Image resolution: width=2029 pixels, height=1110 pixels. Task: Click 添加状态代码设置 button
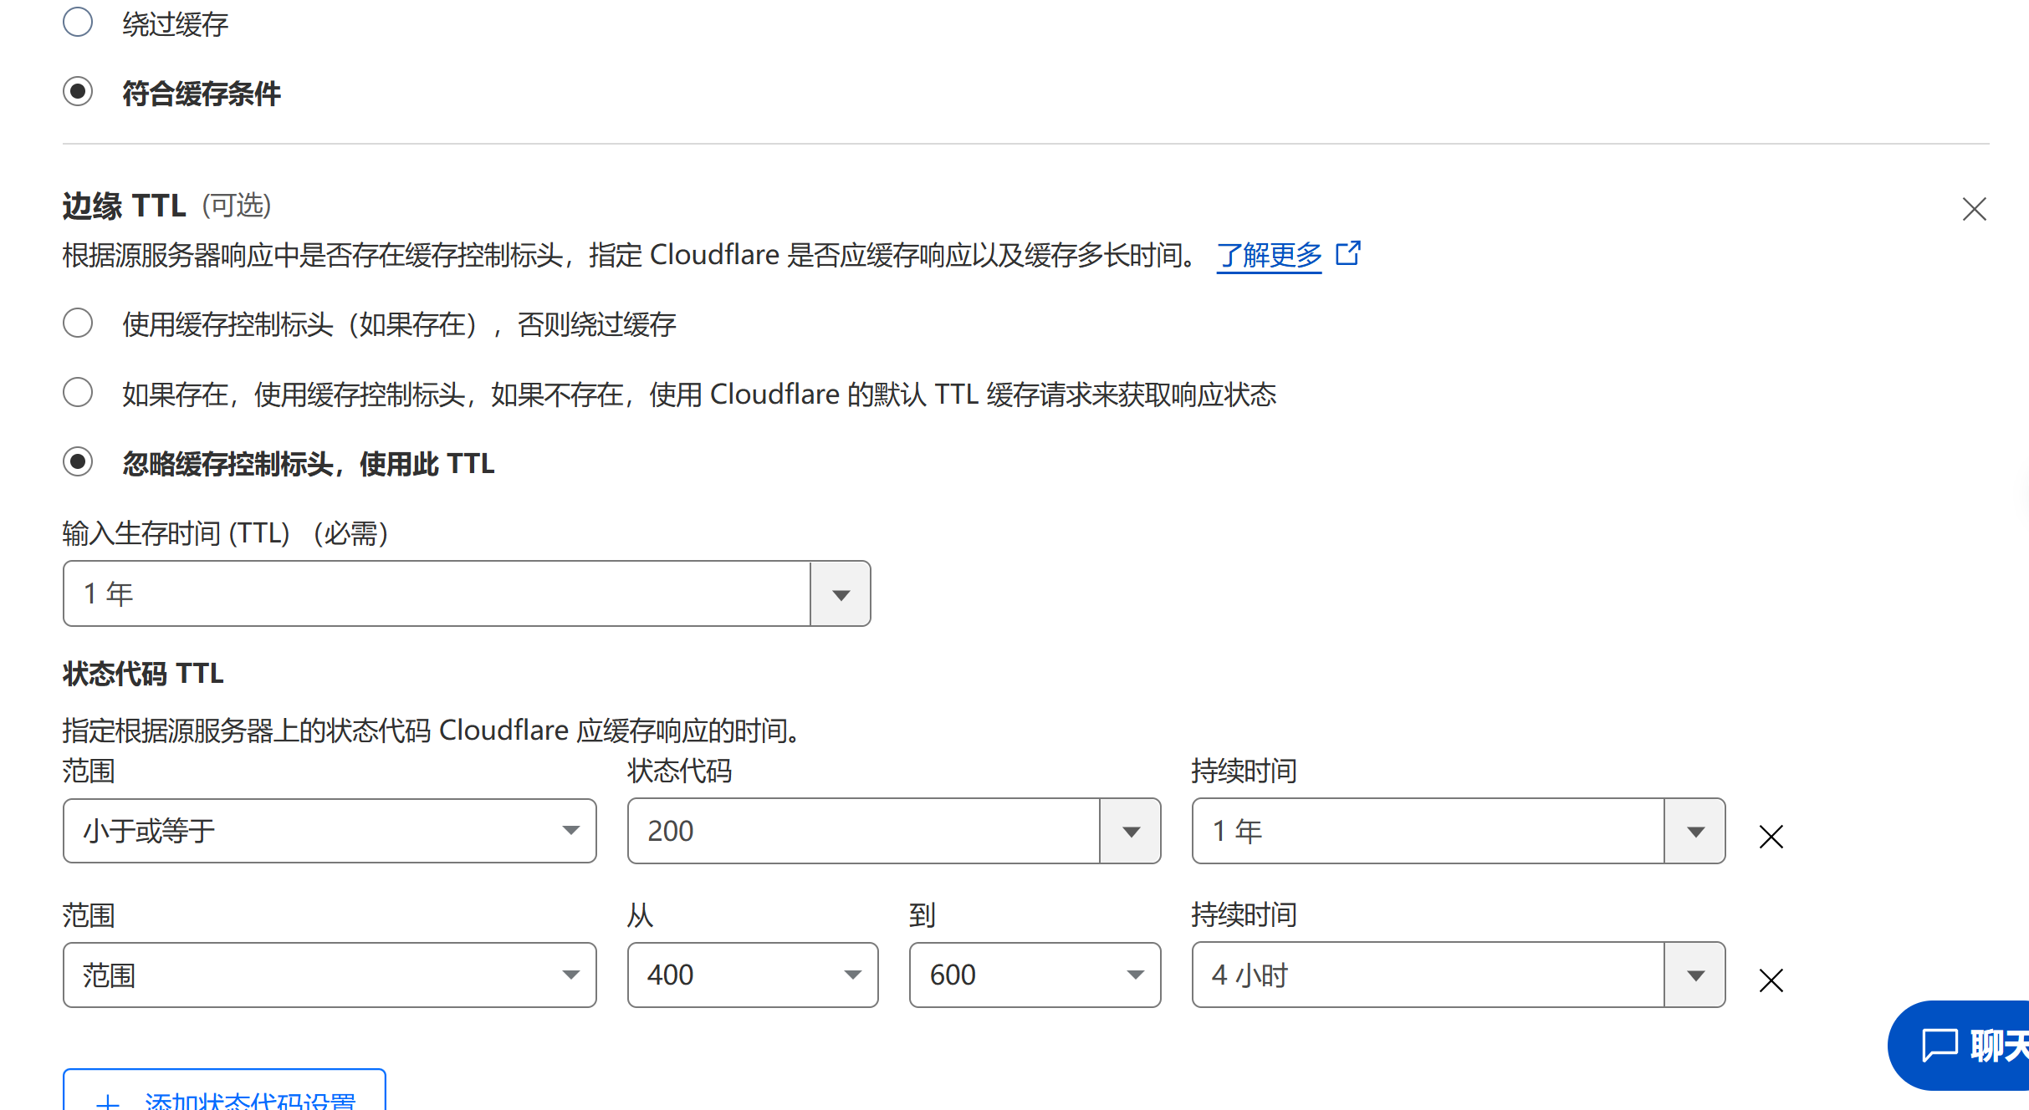[224, 1090]
